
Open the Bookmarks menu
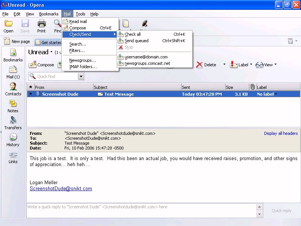click(x=49, y=14)
